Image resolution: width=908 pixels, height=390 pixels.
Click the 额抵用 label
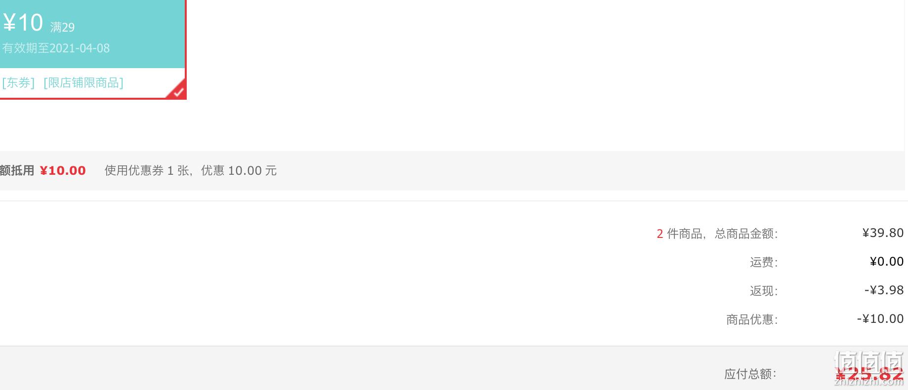pos(17,171)
